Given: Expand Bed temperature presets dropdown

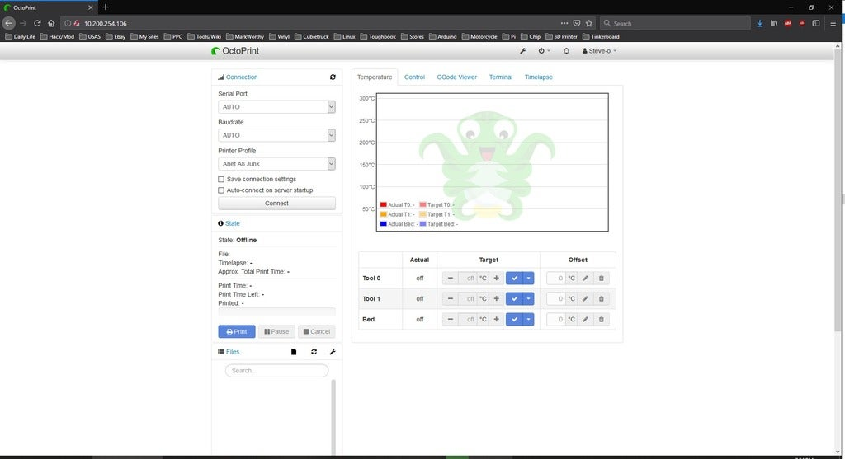Looking at the screenshot, I should pyautogui.click(x=529, y=319).
